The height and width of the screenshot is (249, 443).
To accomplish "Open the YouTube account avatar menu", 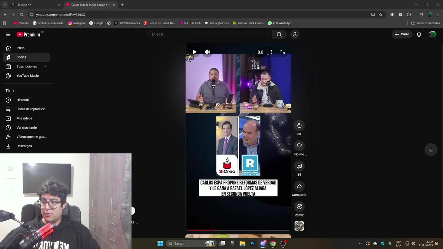I will (432, 34).
